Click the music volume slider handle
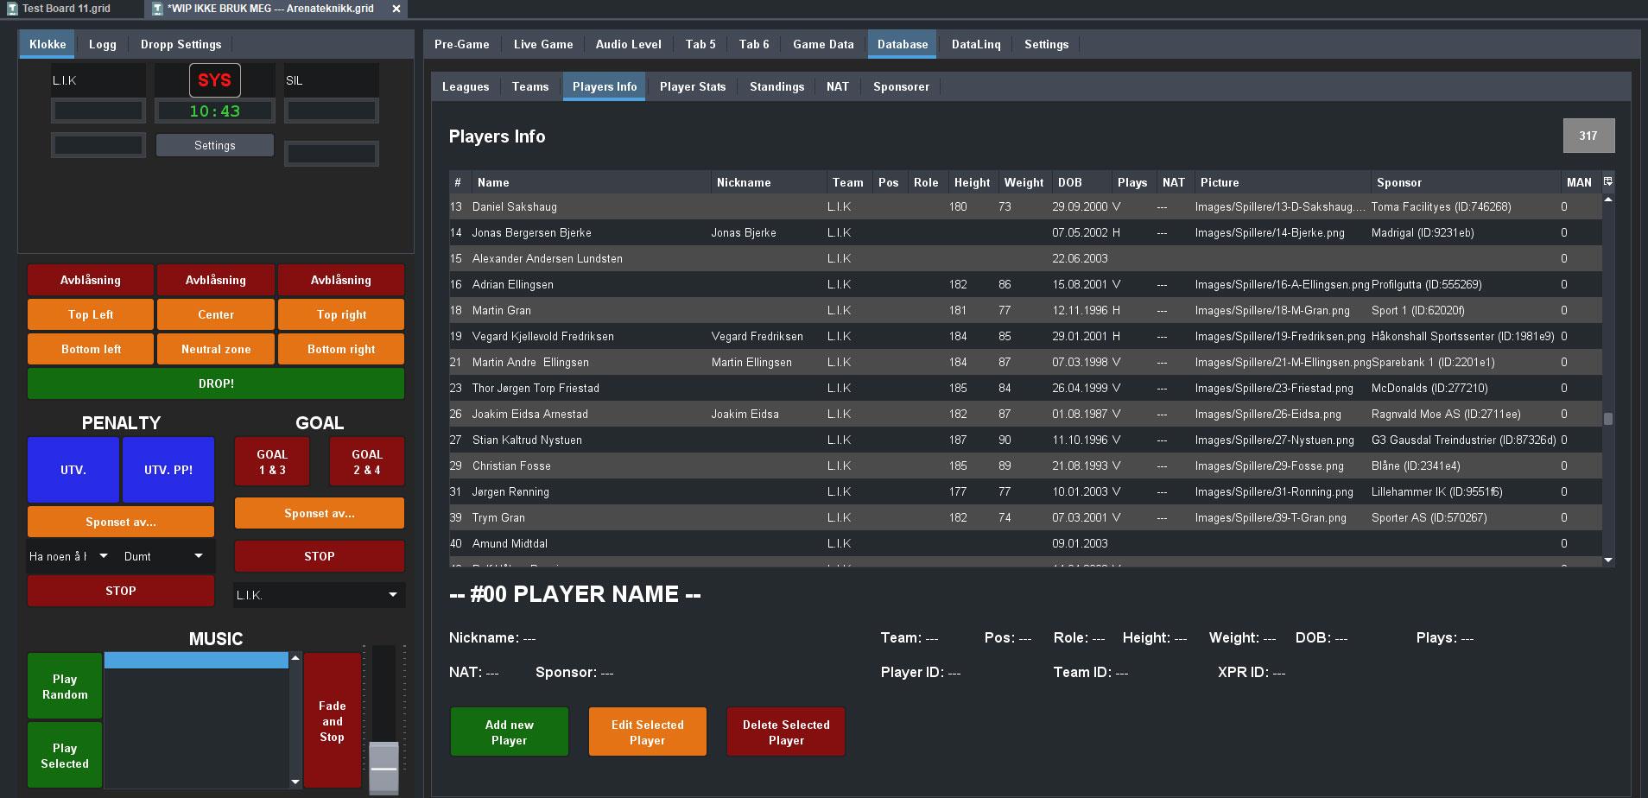This screenshot has width=1648, height=798. coord(384,768)
